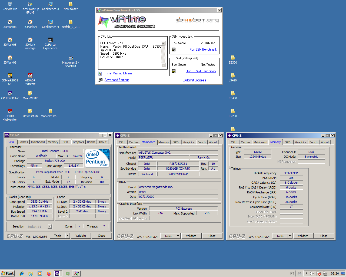Open the Maxxmem2 Shortcut icon
This screenshot has width=346, height=277.
(71, 61)
